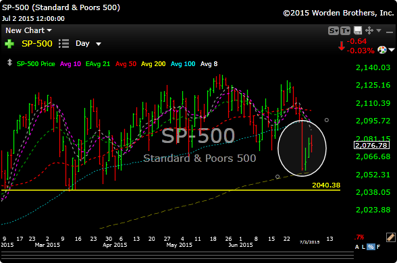The image size is (397, 263).
Task: Click the SP-500 (Standard & Poors 500) title
Action: pyautogui.click(x=61, y=7)
